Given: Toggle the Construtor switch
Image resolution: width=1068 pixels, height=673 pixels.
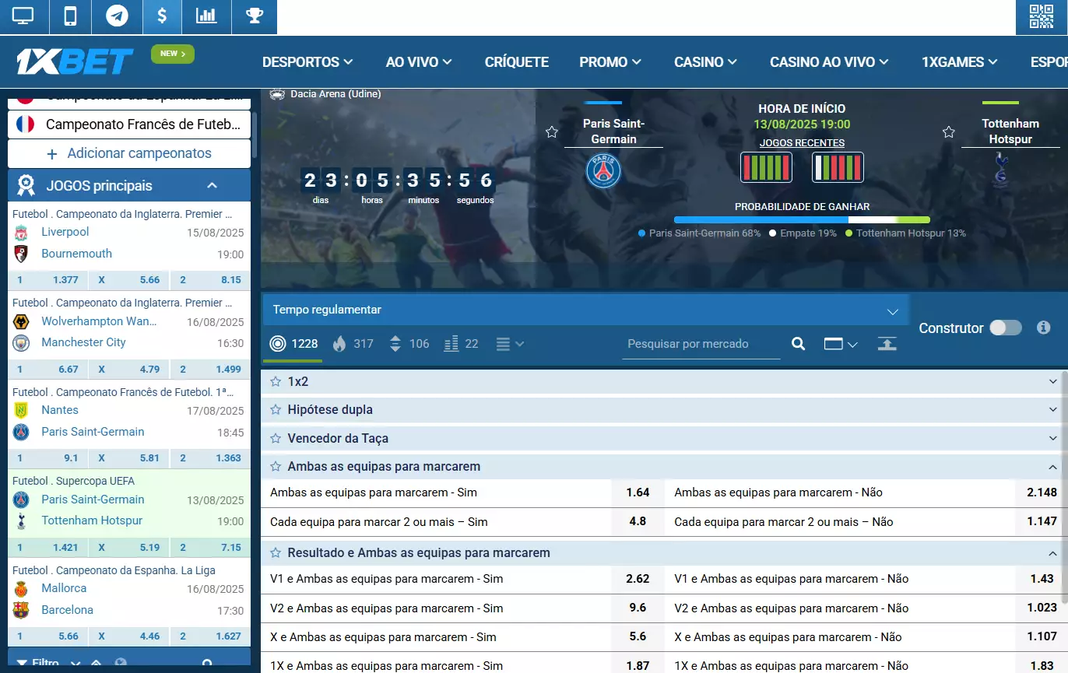Looking at the screenshot, I should (x=1005, y=328).
